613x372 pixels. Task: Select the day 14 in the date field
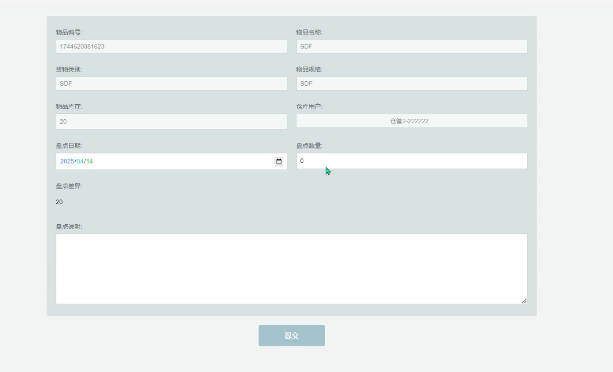90,161
